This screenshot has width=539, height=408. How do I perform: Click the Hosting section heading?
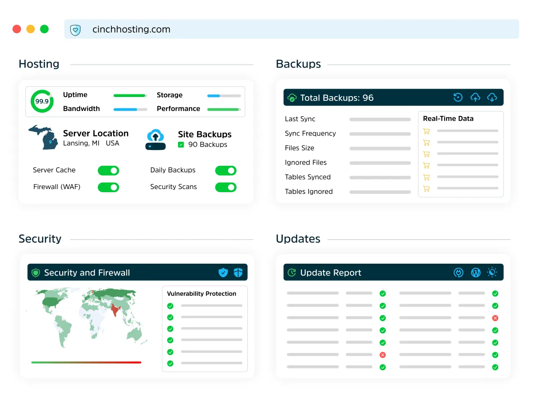[x=39, y=64]
